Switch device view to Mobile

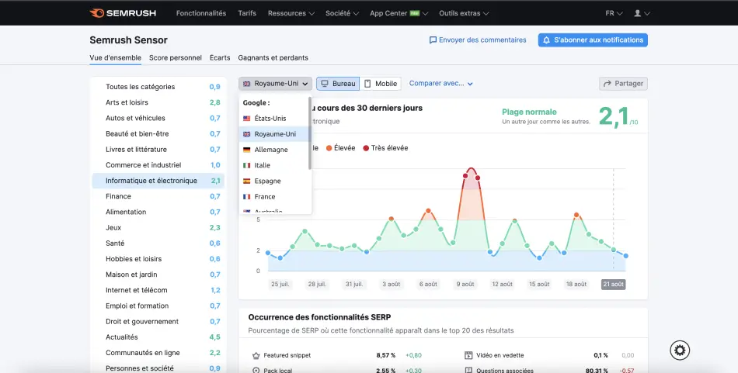point(381,84)
